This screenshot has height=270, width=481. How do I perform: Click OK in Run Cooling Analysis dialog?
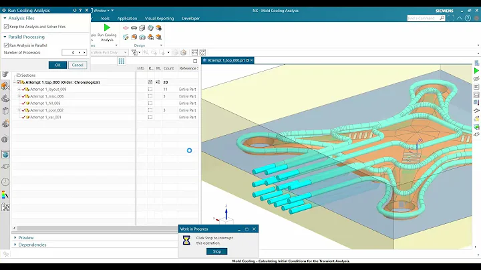click(x=57, y=65)
